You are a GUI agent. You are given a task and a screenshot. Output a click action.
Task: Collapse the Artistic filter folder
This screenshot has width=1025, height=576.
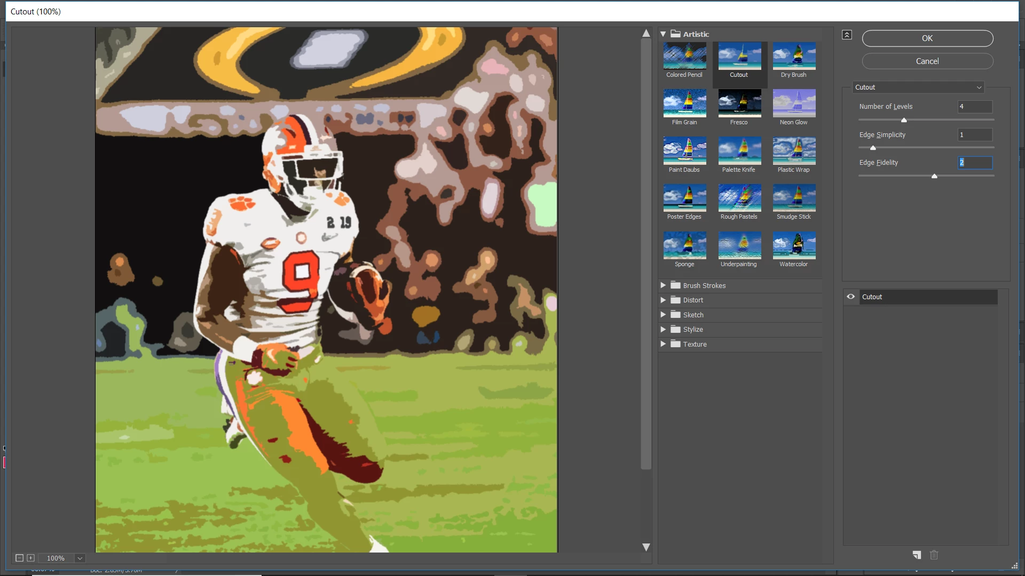click(663, 34)
